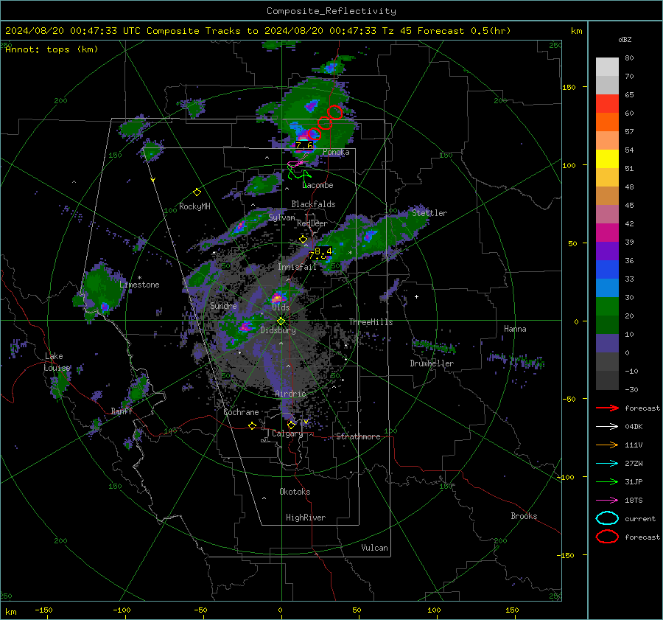
Task: Click the RockyMH label
Action: pos(194,206)
